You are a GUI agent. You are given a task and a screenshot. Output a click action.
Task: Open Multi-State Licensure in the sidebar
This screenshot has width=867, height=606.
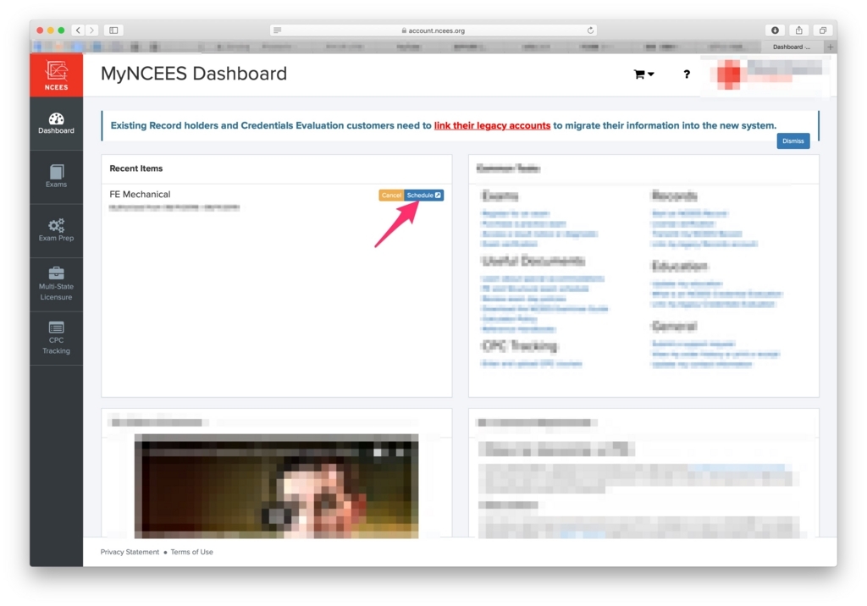57,284
